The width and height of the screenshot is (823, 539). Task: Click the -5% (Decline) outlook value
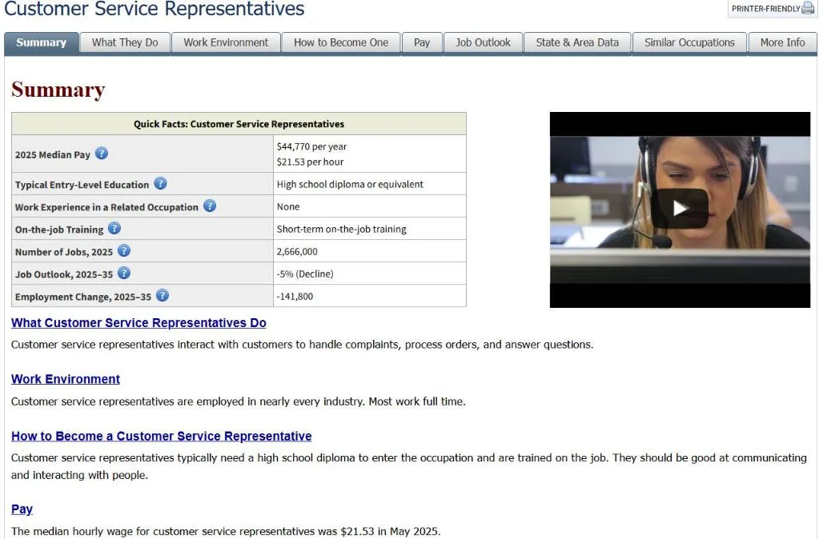(x=305, y=274)
